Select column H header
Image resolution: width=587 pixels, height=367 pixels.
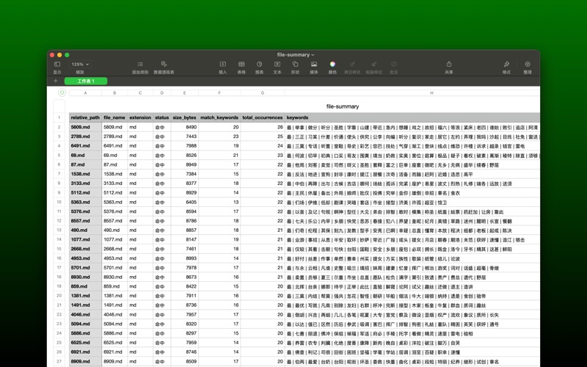[412, 93]
